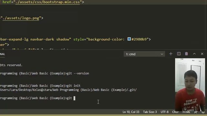Change language mode HTML in status bar
This screenshot has height=116, width=207.
point(186,112)
